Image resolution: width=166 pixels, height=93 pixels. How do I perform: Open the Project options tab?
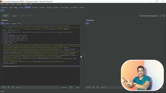(x=64, y=7)
